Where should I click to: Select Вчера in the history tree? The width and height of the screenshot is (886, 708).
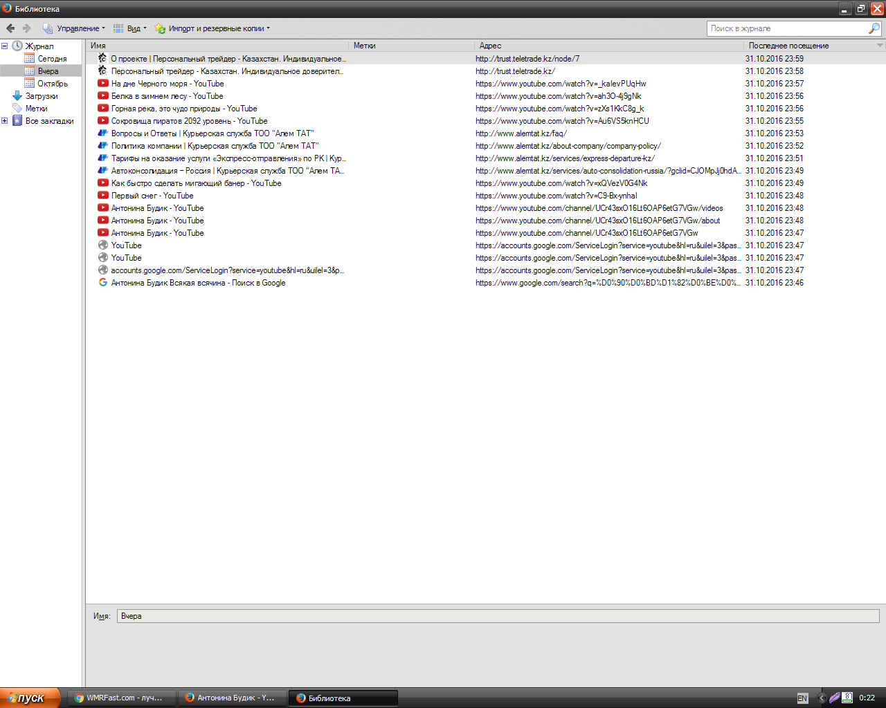click(x=48, y=71)
